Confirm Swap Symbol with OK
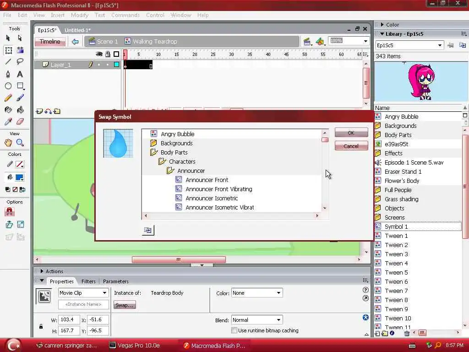This screenshot has width=469, height=352. pyautogui.click(x=351, y=132)
